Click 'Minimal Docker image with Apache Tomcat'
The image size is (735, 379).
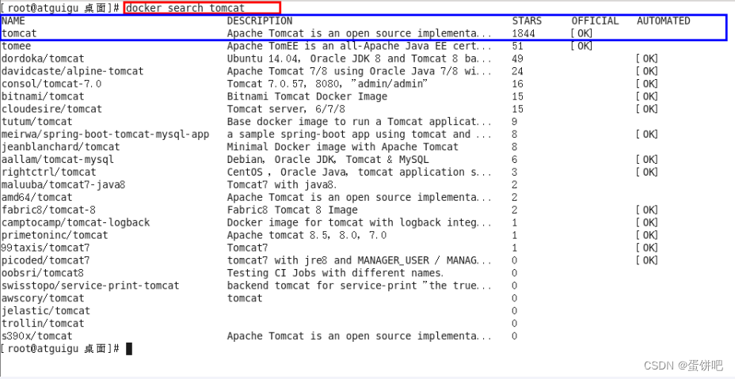click(x=343, y=148)
